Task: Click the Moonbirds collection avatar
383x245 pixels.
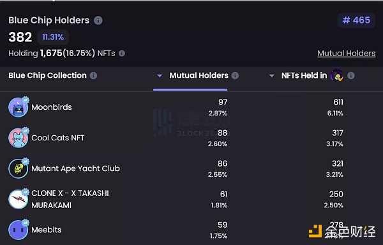Action: (x=19, y=107)
